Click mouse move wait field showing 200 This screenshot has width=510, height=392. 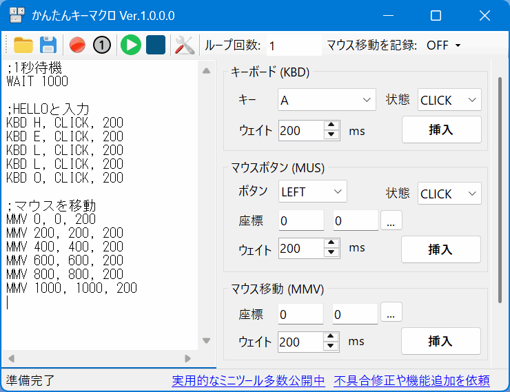point(301,342)
